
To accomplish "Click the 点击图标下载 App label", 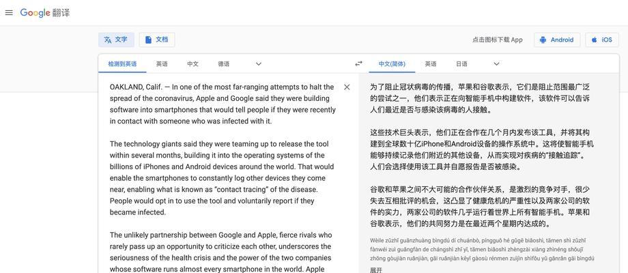I will pyautogui.click(x=497, y=40).
